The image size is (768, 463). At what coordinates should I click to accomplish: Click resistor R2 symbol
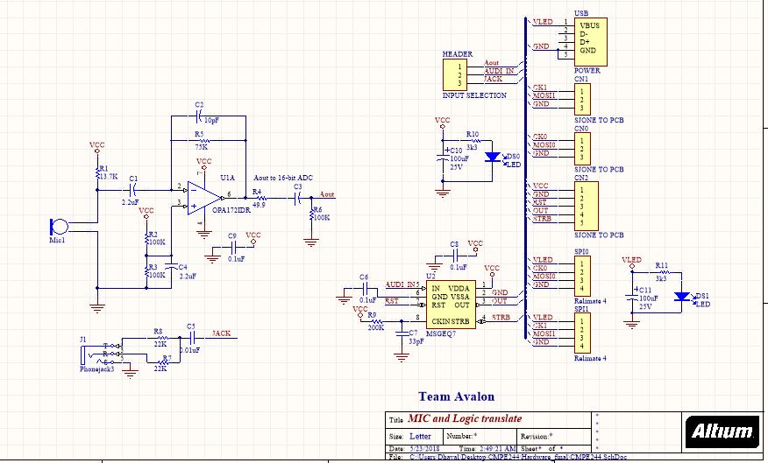(x=146, y=239)
